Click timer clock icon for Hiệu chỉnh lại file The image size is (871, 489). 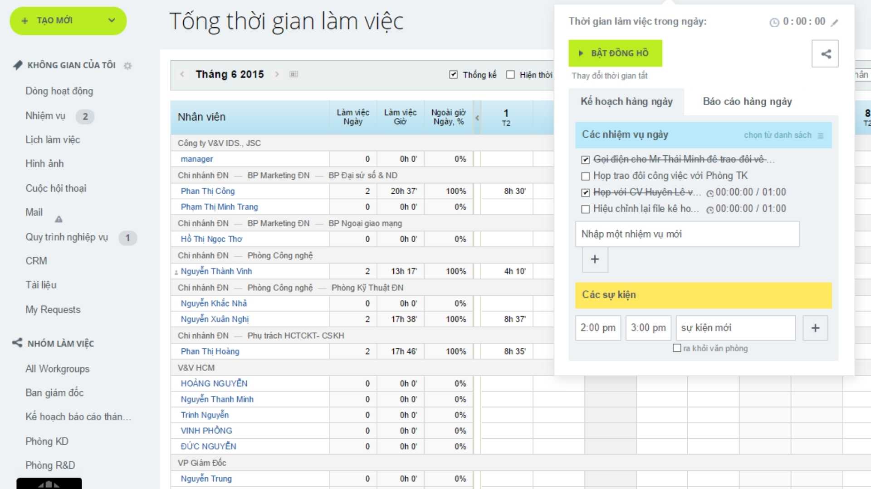pos(710,210)
